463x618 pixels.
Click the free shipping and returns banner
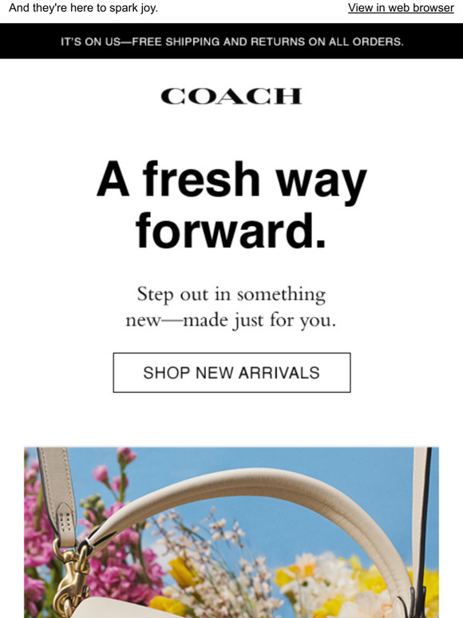pos(231,41)
